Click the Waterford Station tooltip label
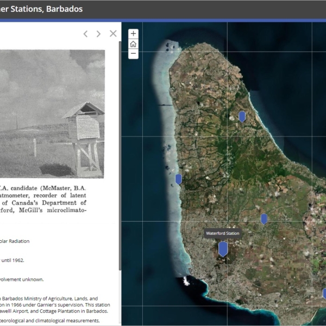Viewport: 326px width, 326px height. 222,233
